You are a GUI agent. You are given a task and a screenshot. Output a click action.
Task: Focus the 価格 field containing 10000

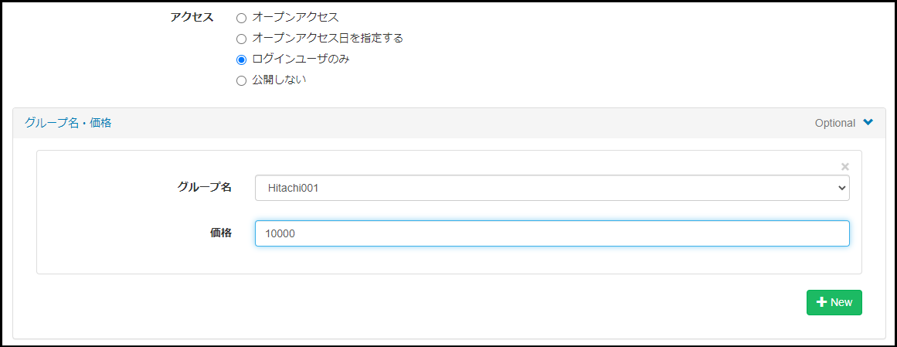coord(552,233)
